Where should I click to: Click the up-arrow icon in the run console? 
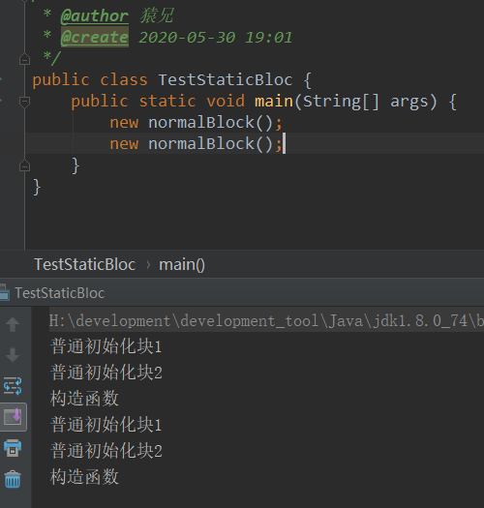[x=13, y=324]
